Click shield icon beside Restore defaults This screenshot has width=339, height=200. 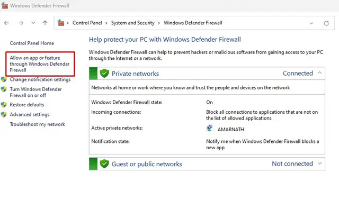click(x=4, y=105)
